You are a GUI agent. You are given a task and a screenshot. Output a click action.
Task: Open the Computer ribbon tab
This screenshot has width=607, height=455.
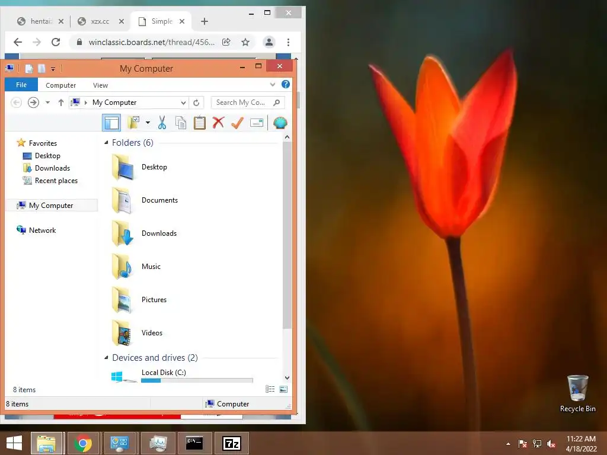61,85
